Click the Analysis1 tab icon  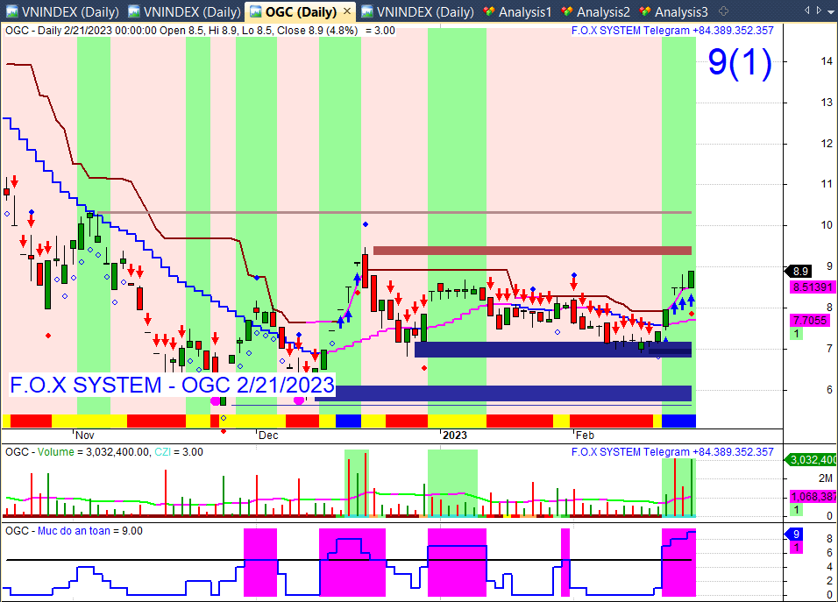point(489,11)
